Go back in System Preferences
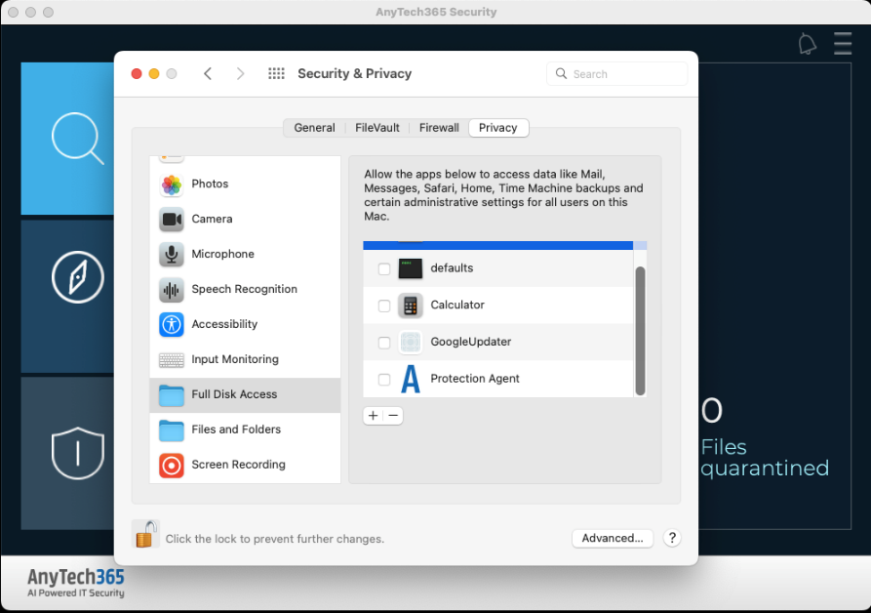 point(208,74)
